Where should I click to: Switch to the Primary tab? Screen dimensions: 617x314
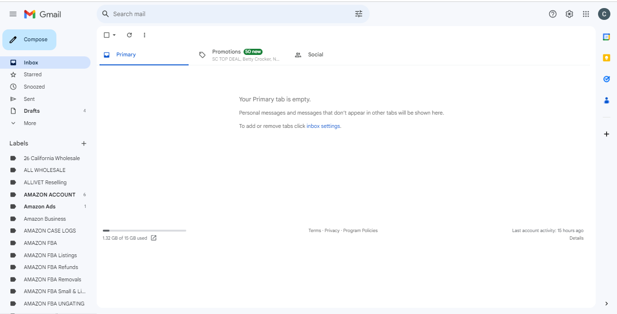(144, 55)
